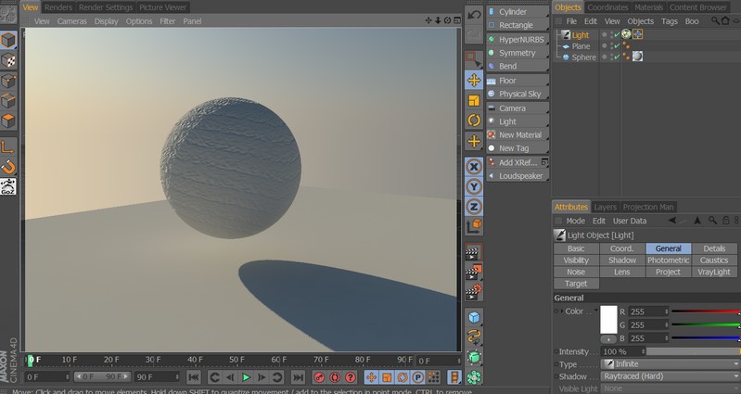Switch to the Materials tab
741x394 pixels.
point(648,7)
